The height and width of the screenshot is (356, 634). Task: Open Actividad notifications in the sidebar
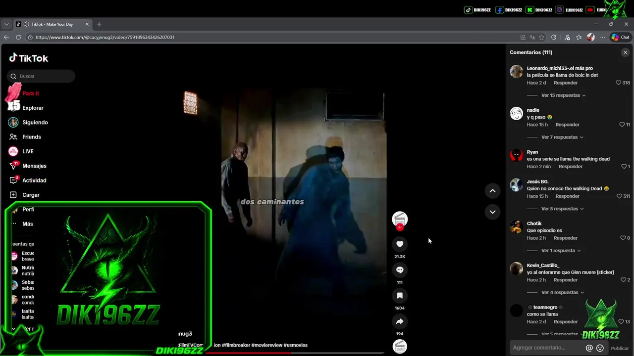(34, 180)
